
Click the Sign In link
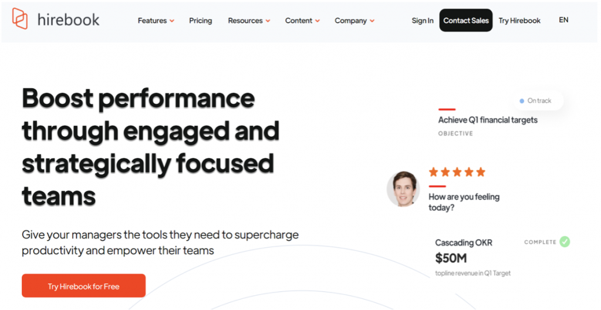(x=423, y=21)
